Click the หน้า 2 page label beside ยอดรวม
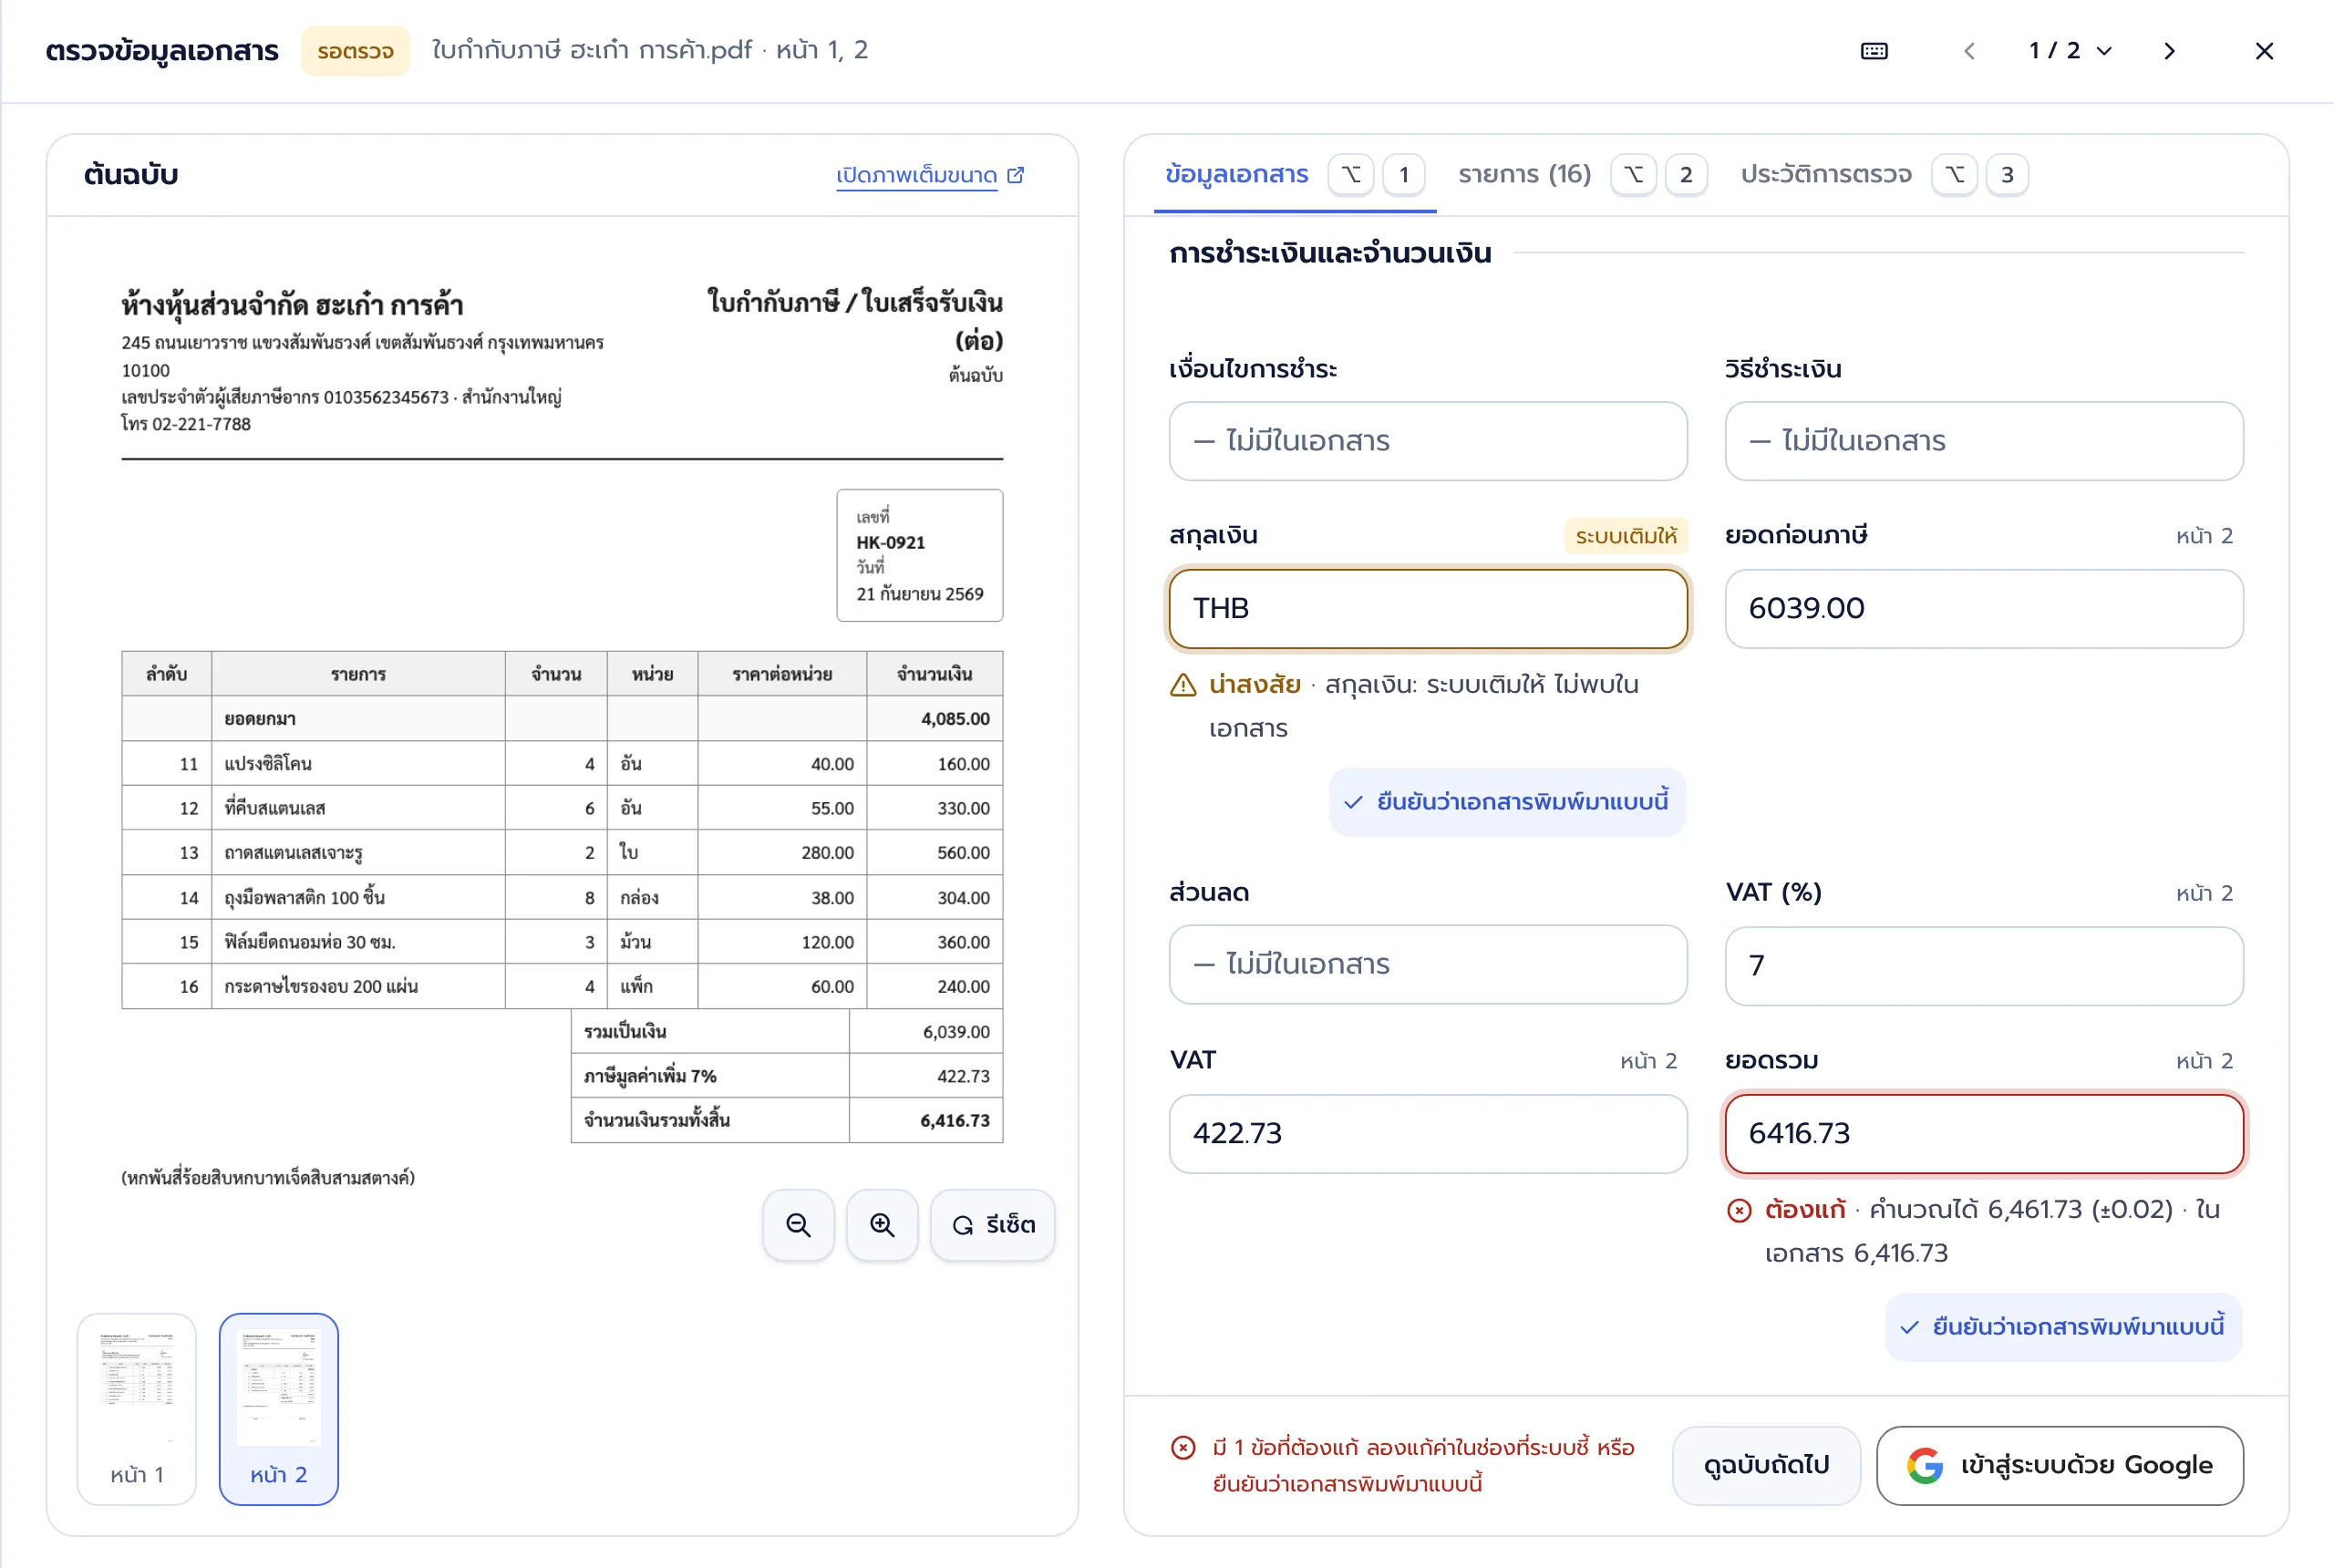 pos(2204,1061)
